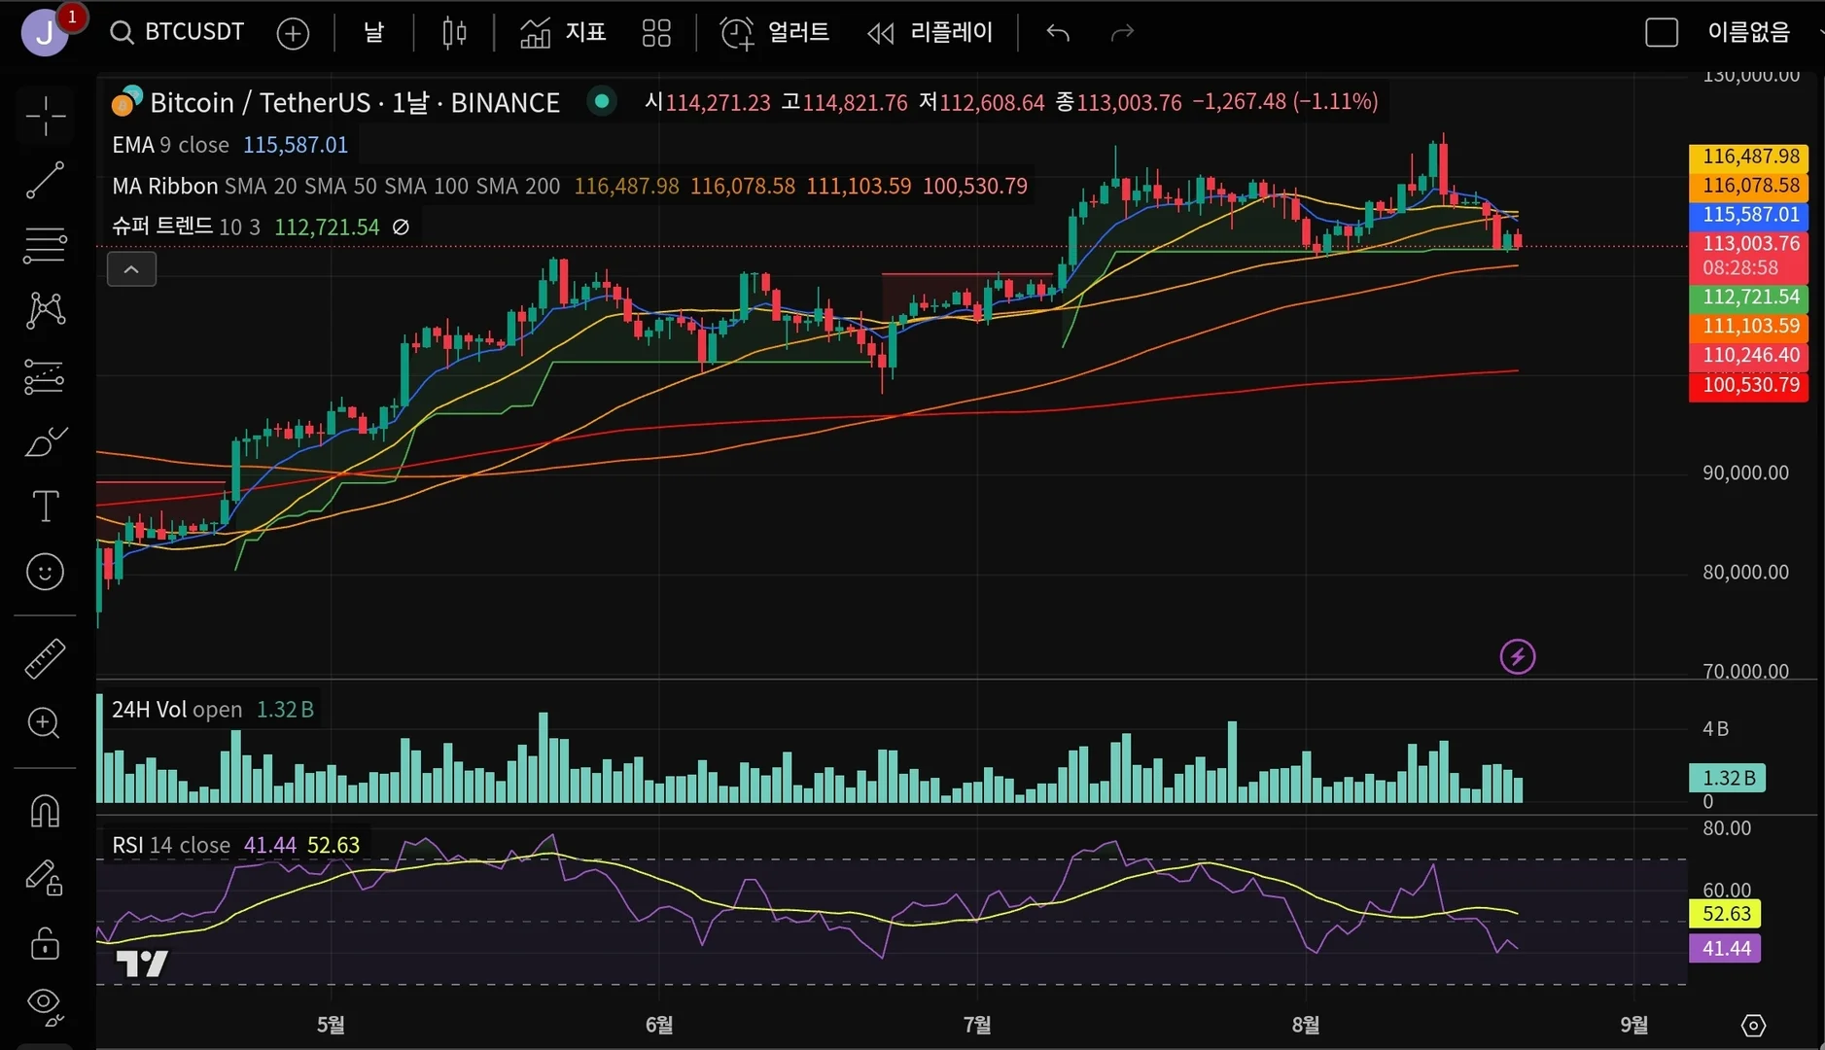Click the 7월 time axis label

pos(977,1025)
